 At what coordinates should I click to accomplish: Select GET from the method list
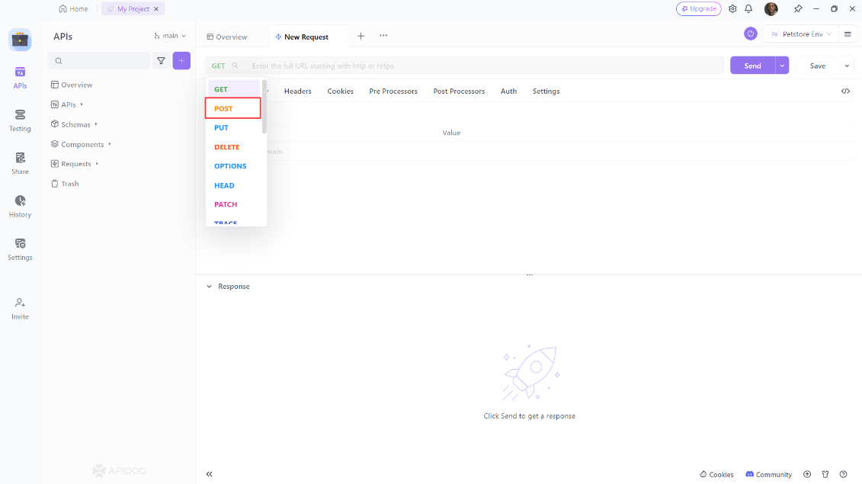234,89
